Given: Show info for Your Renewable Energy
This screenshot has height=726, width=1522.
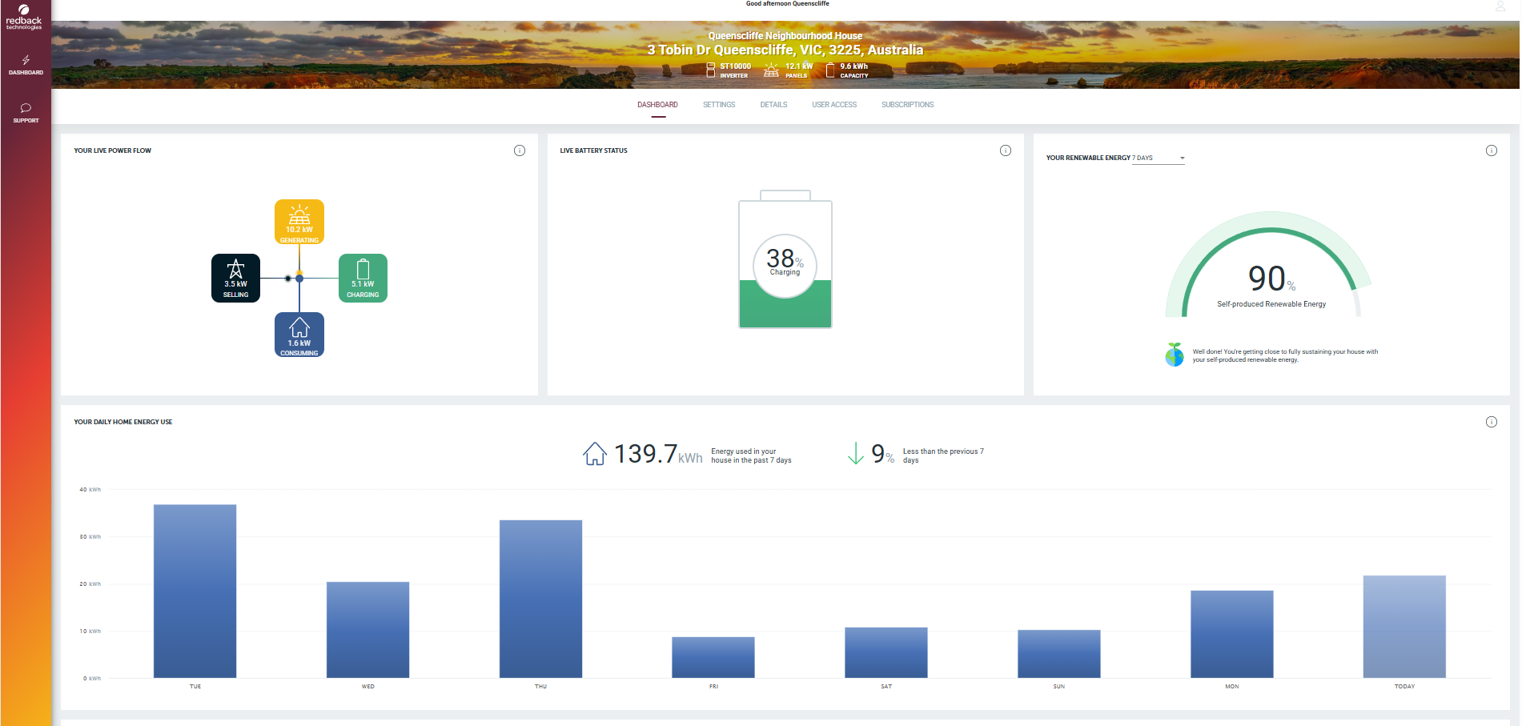Looking at the screenshot, I should [1491, 150].
